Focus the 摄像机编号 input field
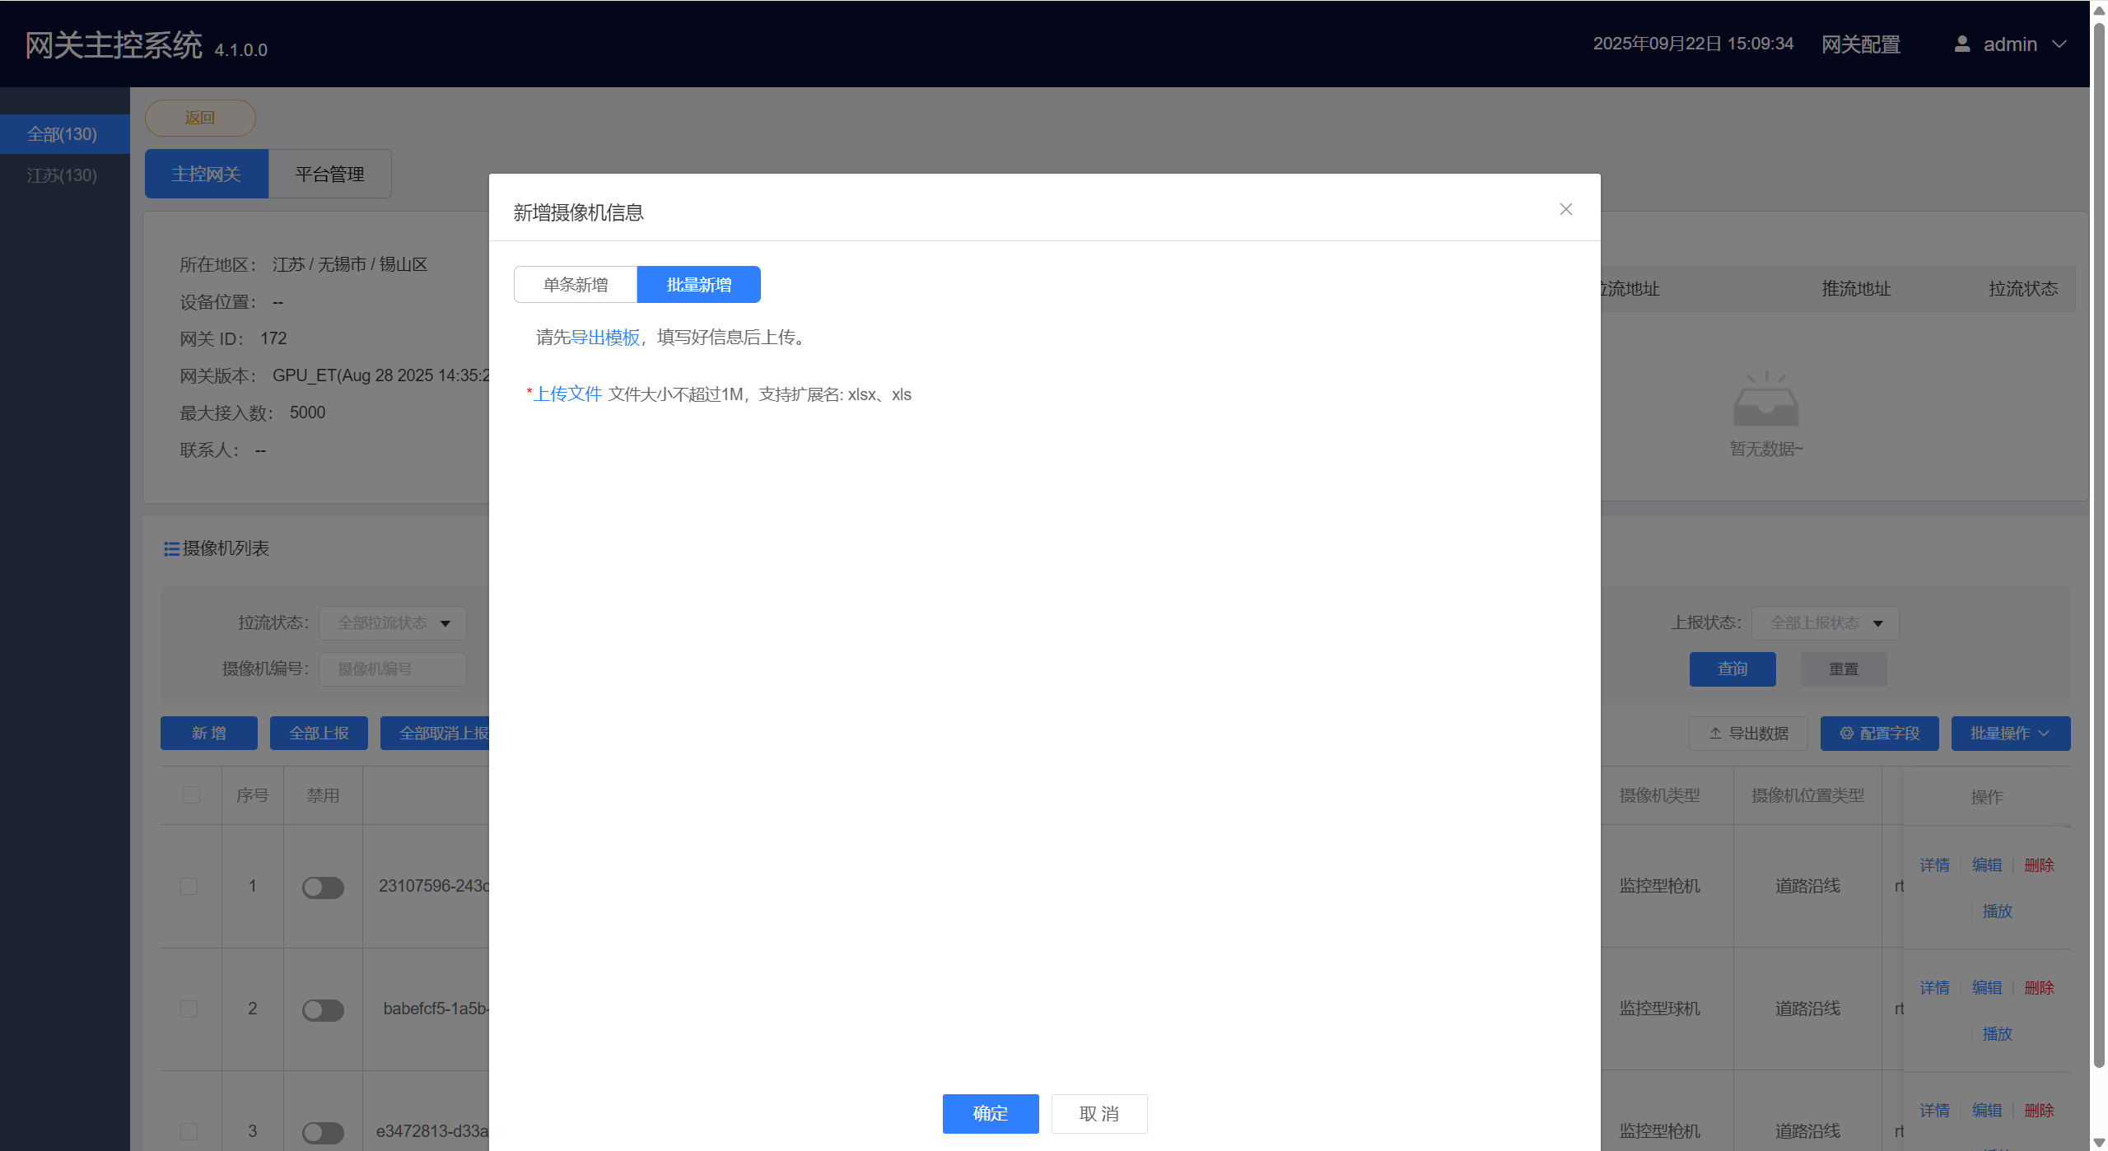 (393, 669)
